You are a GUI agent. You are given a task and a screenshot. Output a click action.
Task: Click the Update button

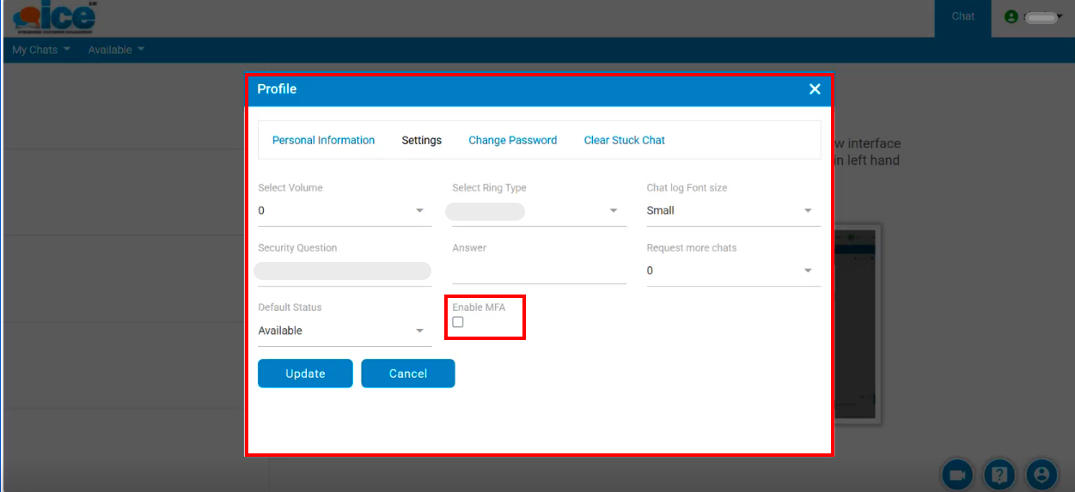click(305, 374)
